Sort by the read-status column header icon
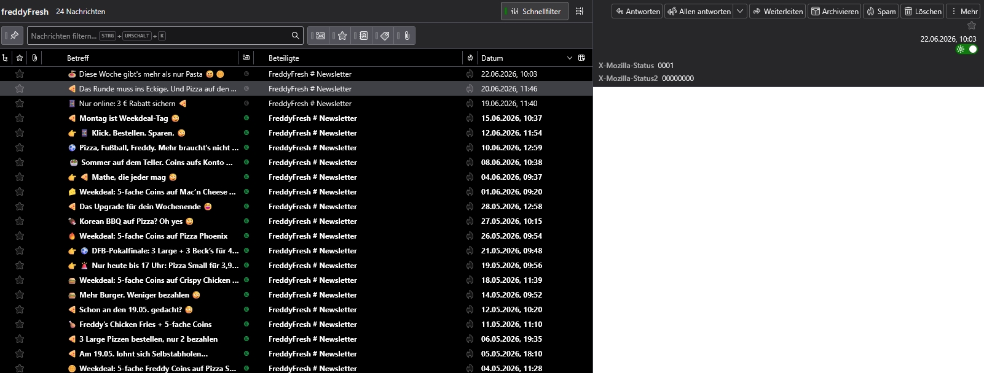This screenshot has height=373, width=984. 246,58
